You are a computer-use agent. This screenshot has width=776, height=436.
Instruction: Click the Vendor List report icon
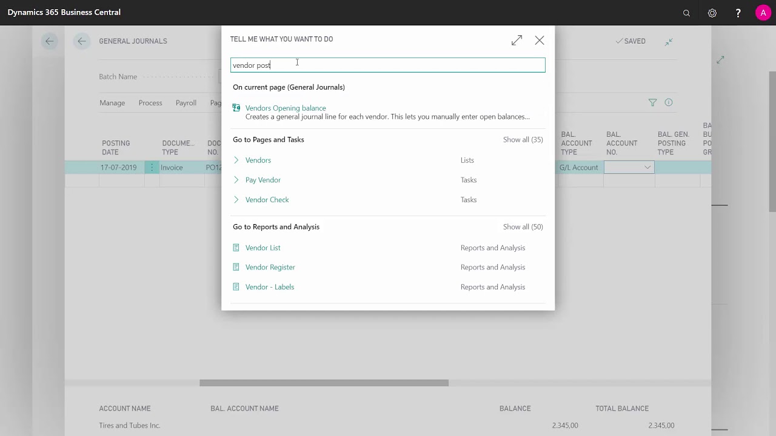pos(236,248)
